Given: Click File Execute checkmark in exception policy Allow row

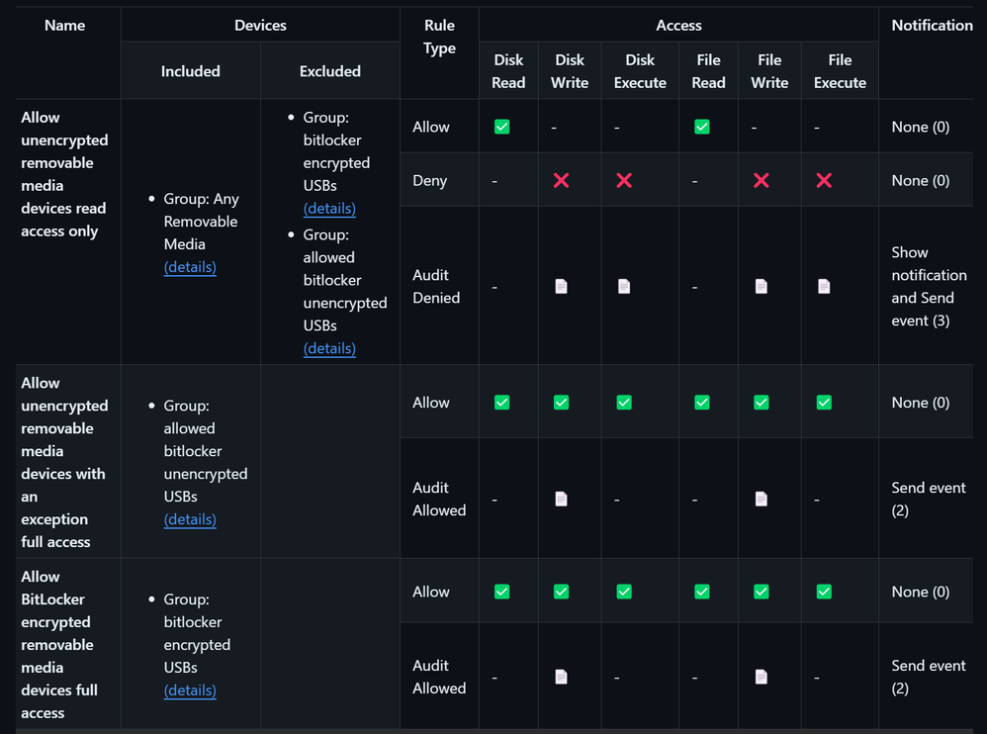Looking at the screenshot, I should click(x=824, y=403).
